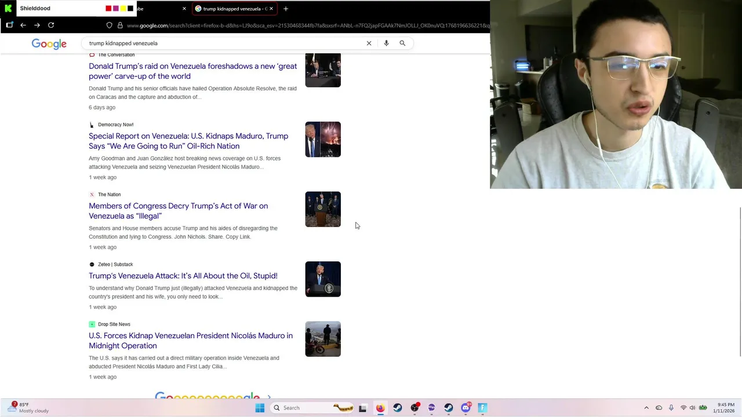Close the YouTube tab on the left
Viewport: 742px width, 417px height.
[x=184, y=9]
